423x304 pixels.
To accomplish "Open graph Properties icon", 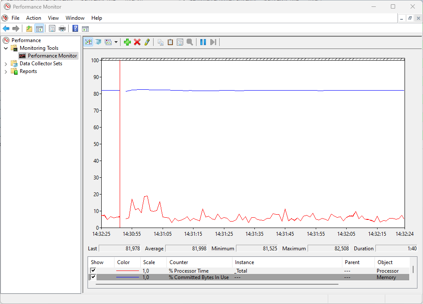I will 180,42.
